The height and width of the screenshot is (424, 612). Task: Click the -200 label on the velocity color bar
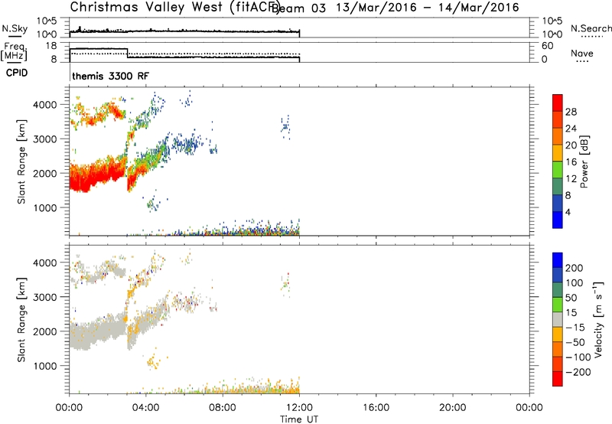[x=578, y=372]
